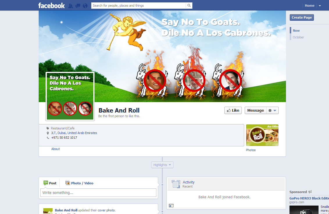Click the tag icon beside Restaurant/Cafe
Image resolution: width=329 pixels, height=214 pixels.
tap(48, 128)
